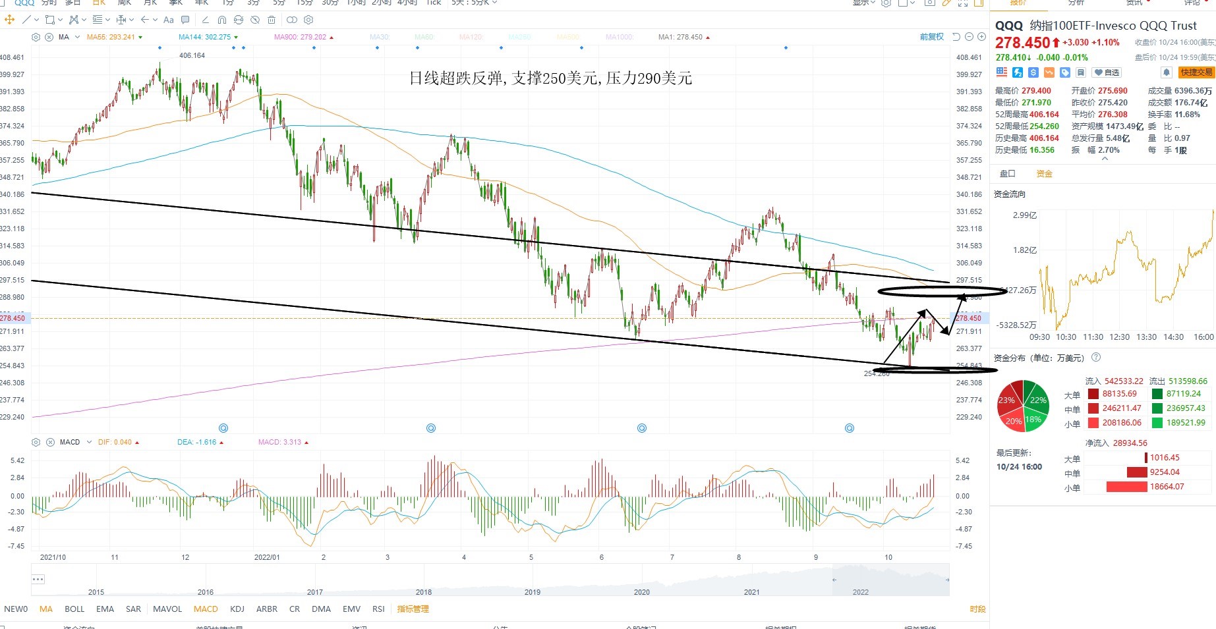
Task: Click the timeline range navigator handle
Action: tap(38, 580)
